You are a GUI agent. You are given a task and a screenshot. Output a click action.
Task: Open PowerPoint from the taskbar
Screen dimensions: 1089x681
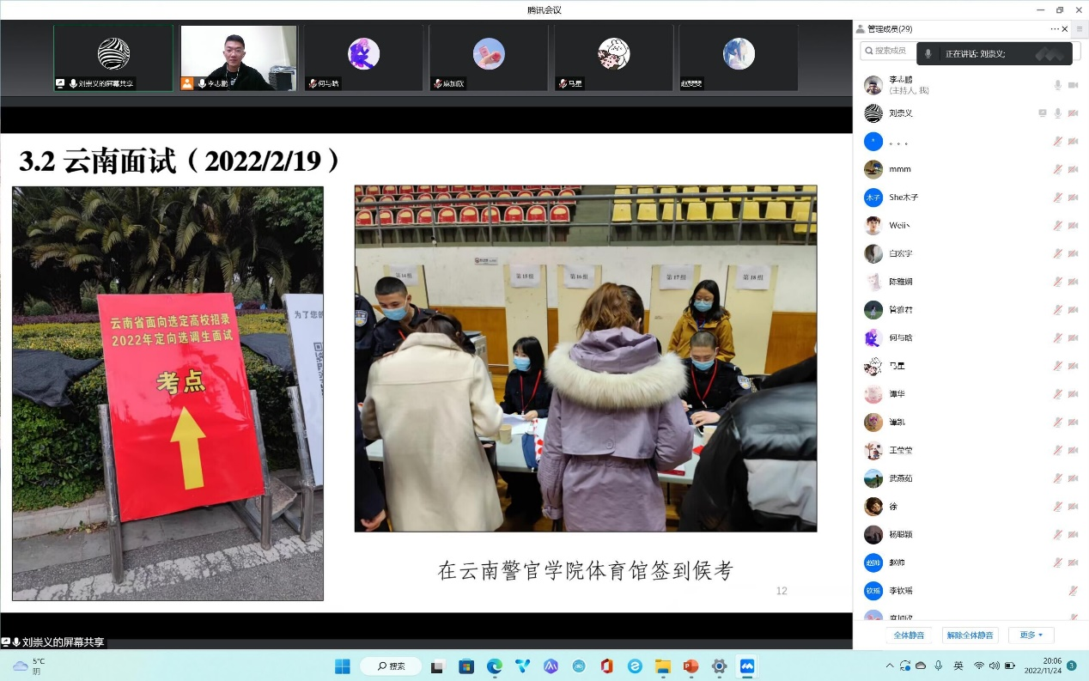[x=691, y=666]
